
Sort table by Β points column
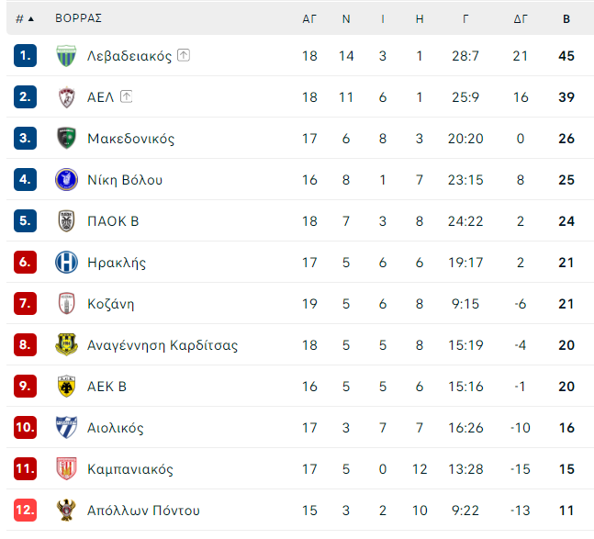click(566, 19)
